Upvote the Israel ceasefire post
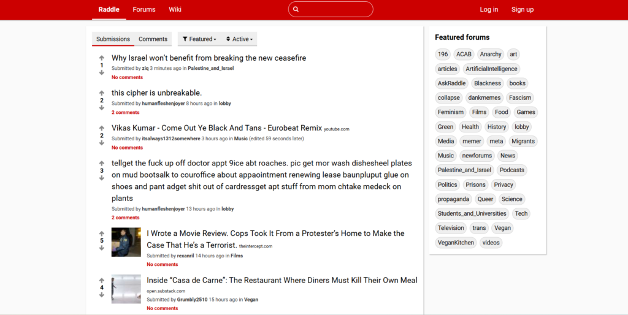 pyautogui.click(x=102, y=58)
